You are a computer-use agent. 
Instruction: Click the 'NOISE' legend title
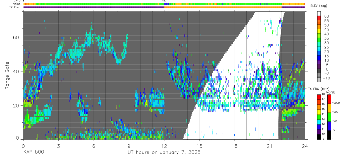[x=331, y=92]
